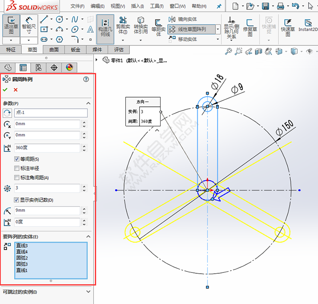This screenshot has width=318, height=304.
Task: Click the Undo toolbar icon
Action: pos(295,6)
